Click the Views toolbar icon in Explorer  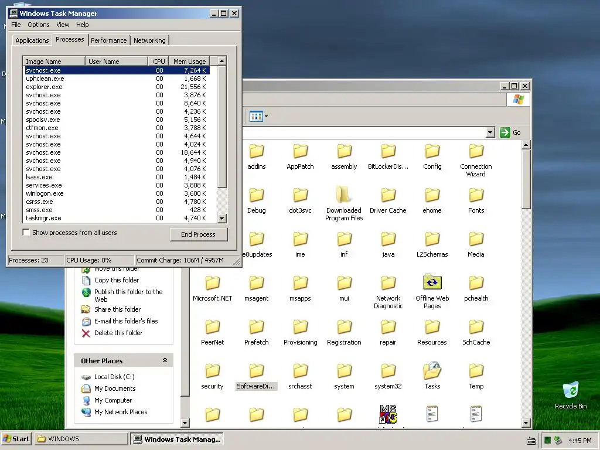pyautogui.click(x=256, y=117)
